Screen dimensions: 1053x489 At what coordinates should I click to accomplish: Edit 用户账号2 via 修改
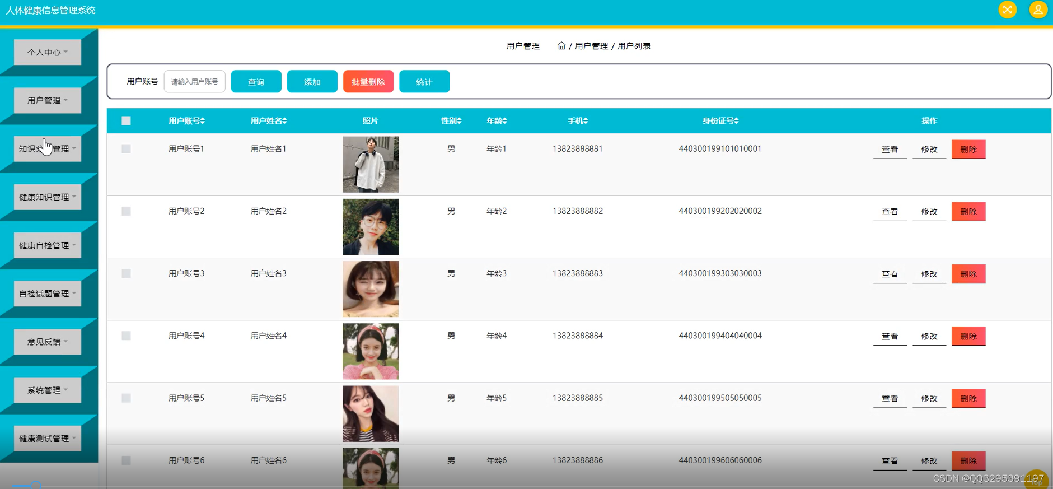coord(929,212)
